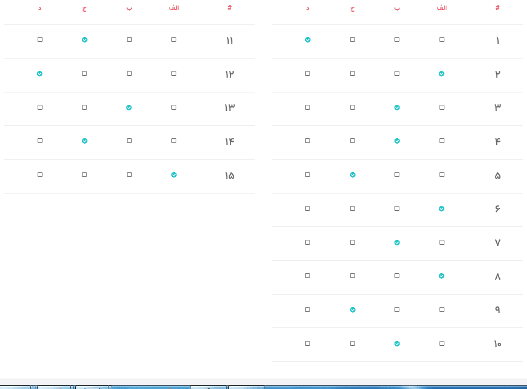
Task: Uncheck the selected ب answer for question 7
Action: pyautogui.click(x=397, y=243)
